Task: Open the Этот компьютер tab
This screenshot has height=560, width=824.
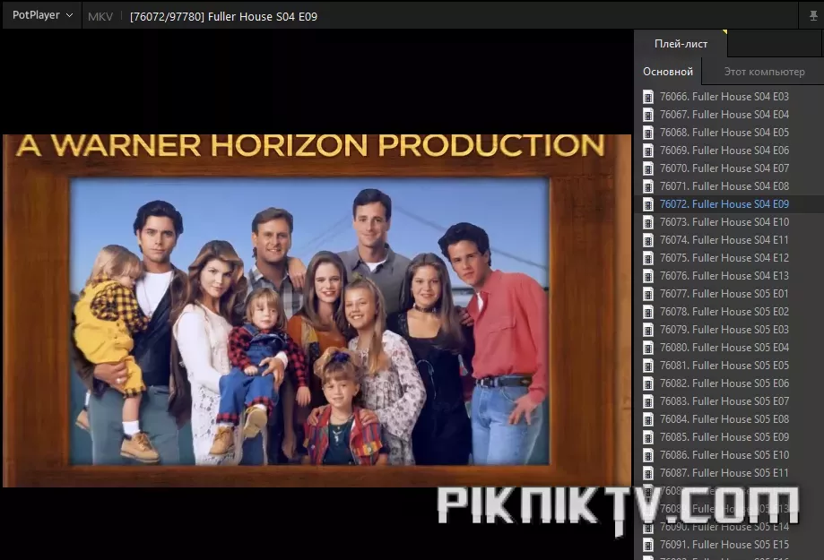Action: [764, 72]
